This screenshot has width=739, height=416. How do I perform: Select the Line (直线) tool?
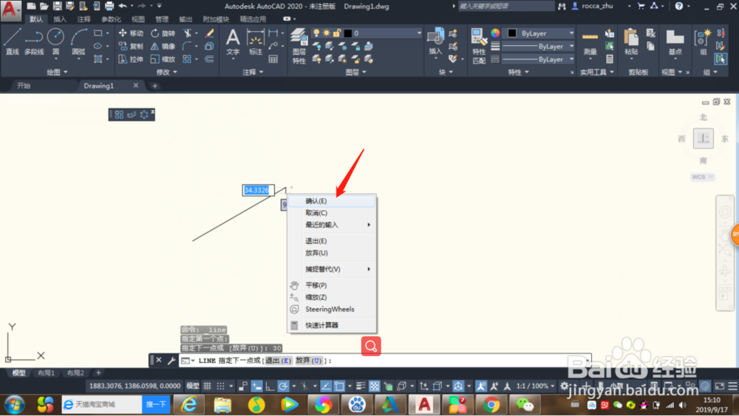tap(13, 41)
